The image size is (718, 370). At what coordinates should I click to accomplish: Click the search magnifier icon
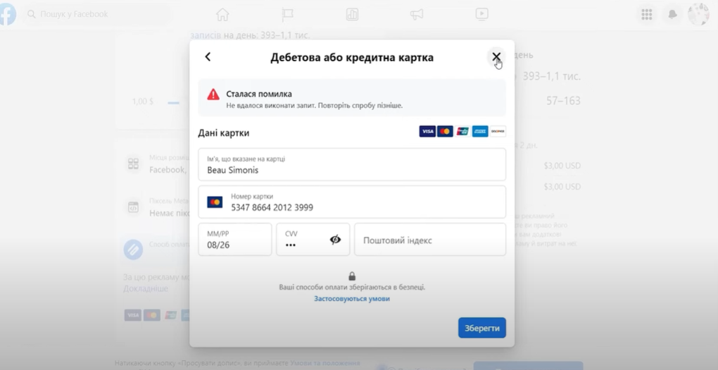click(32, 14)
